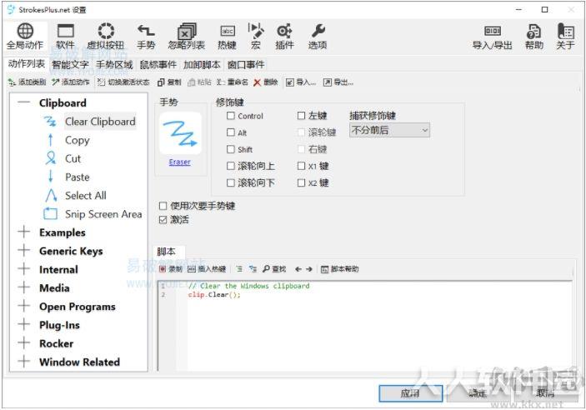Viewport: 586px width, 410px height.
Task: Expand the Media category
Action: pos(23,287)
